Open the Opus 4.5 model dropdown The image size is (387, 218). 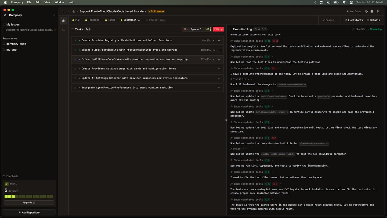197,29
